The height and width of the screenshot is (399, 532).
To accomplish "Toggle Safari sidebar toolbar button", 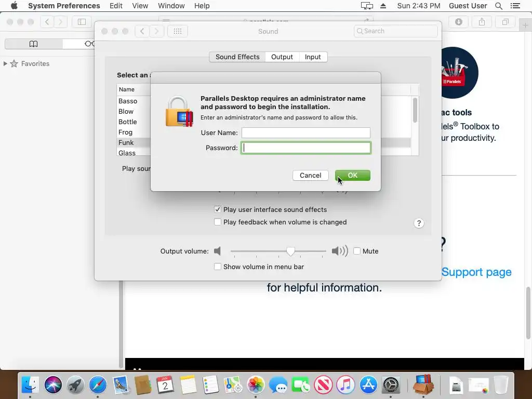I will click(x=82, y=22).
